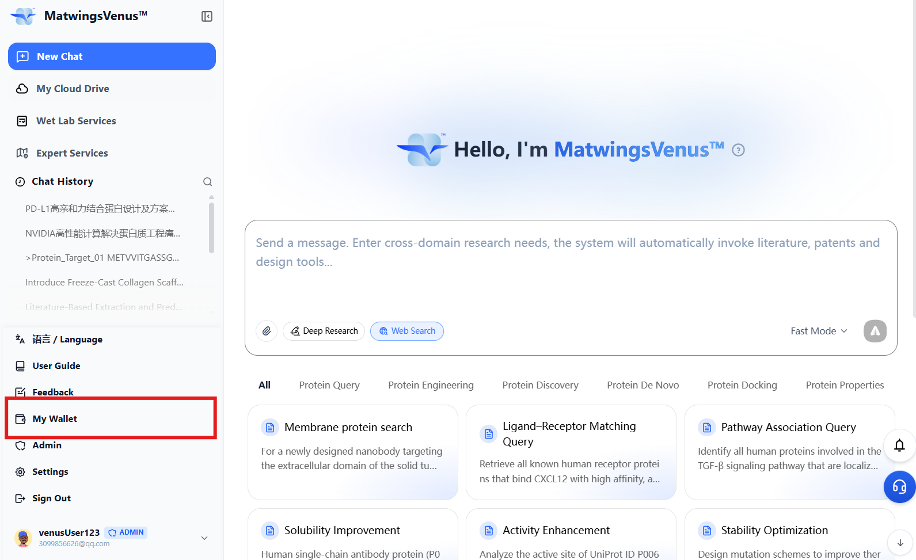Open notifications bell icon

tap(899, 445)
